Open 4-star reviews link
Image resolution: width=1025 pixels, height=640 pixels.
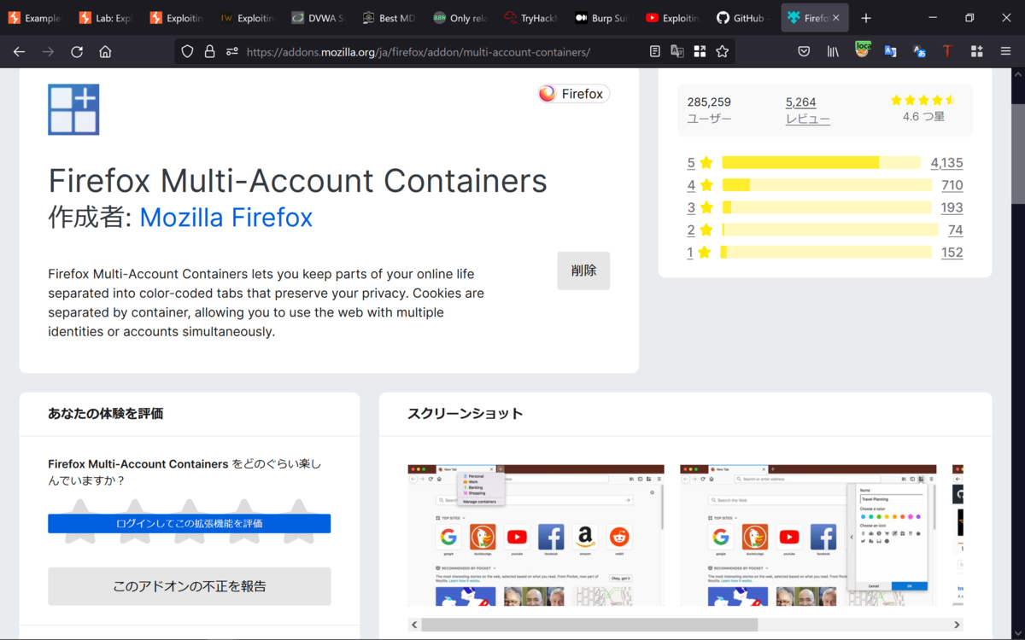[700, 185]
